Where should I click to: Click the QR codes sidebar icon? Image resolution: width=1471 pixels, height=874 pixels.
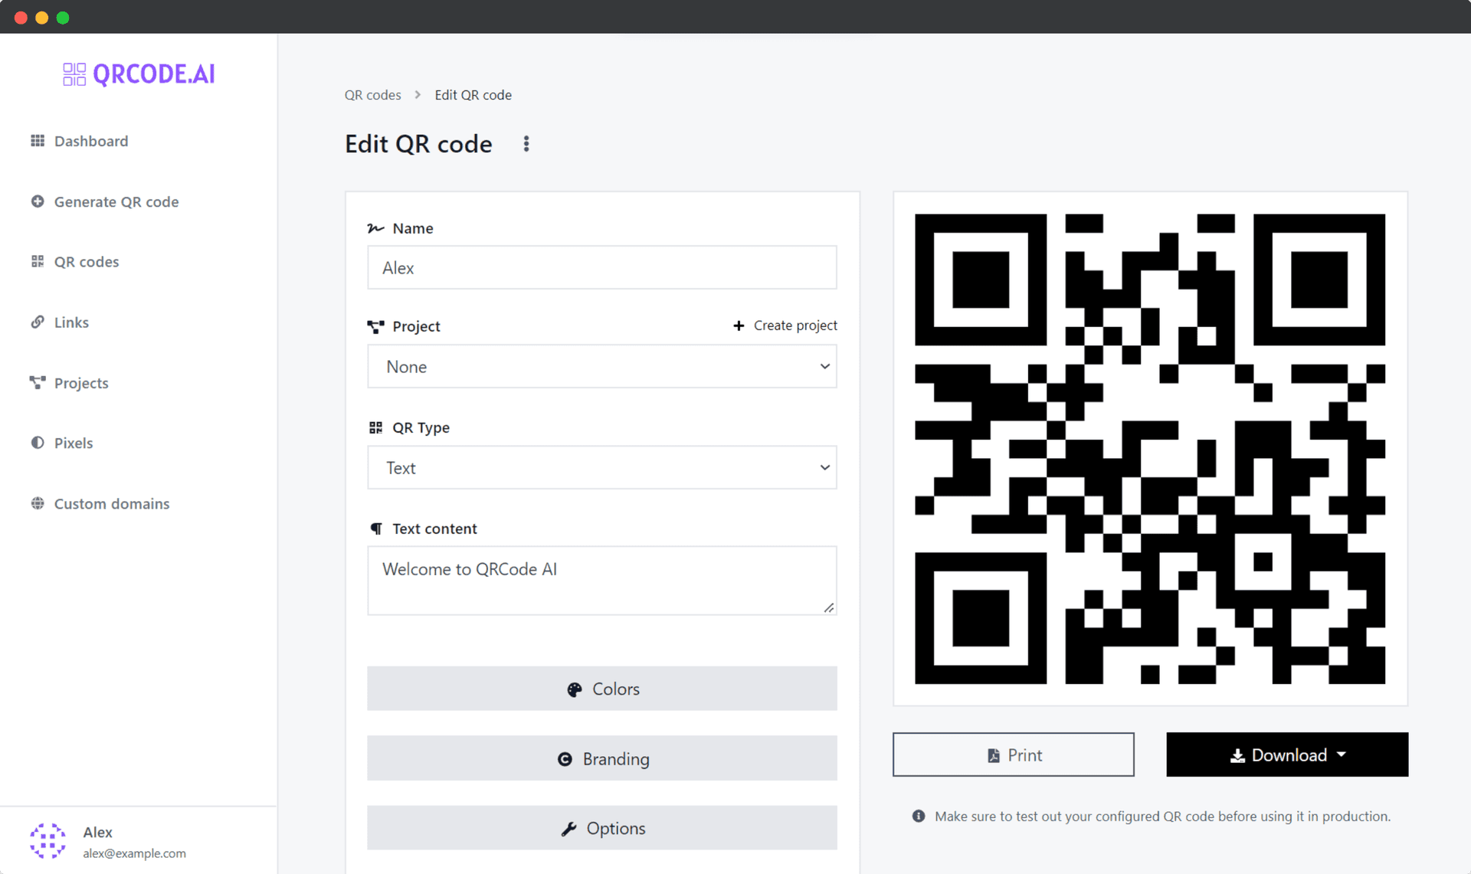38,261
